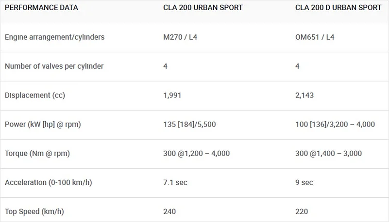The height and width of the screenshot is (222, 389).
Task: Select the 7.1 sec acceleration value
Action: coord(175,183)
